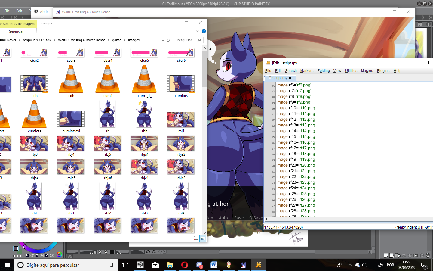Image resolution: width=433 pixels, height=271 pixels.
Task: Launch the Mail app from the taskbar
Action: click(155, 265)
